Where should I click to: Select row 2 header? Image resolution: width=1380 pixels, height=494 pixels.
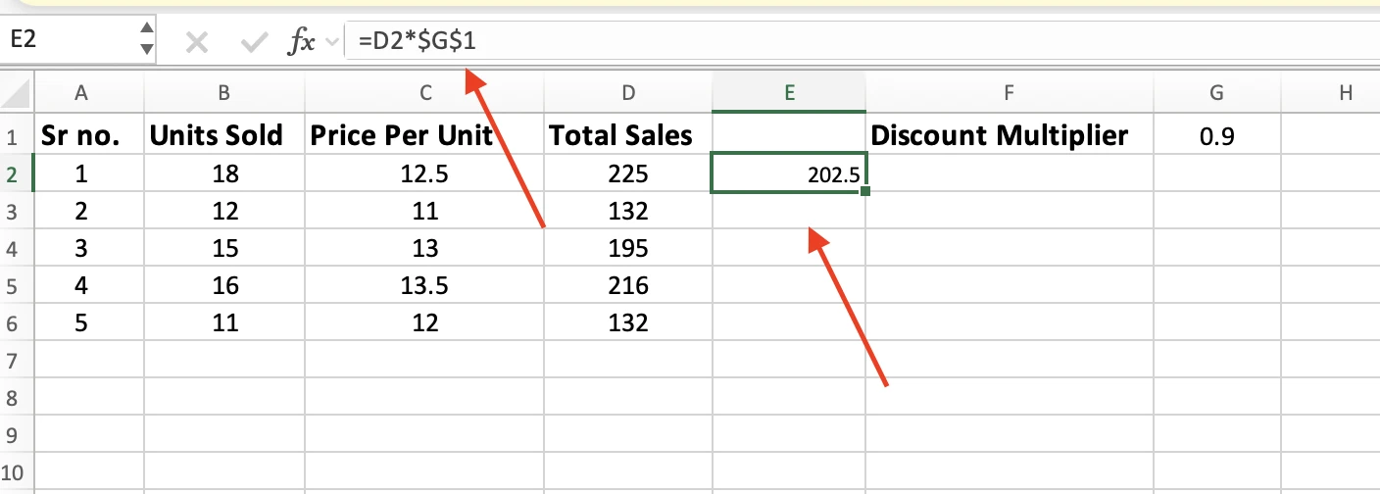(x=16, y=173)
